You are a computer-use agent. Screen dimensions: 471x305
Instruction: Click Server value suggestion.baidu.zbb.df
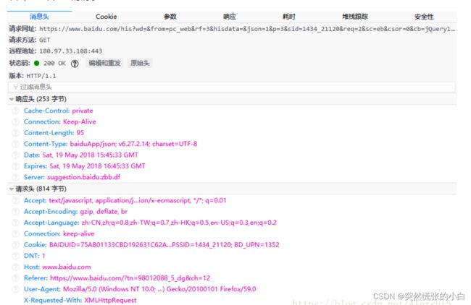(84, 177)
